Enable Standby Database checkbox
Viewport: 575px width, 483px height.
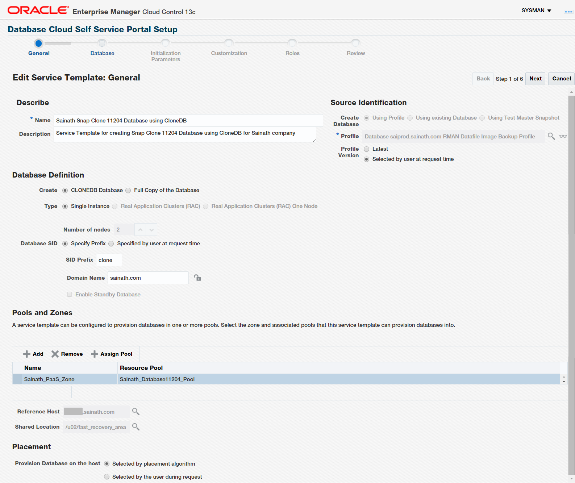click(70, 295)
